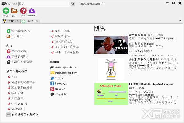Click the Hippani Animator 5.0 title text
The width and height of the screenshot is (184, 123).
coord(92,4)
